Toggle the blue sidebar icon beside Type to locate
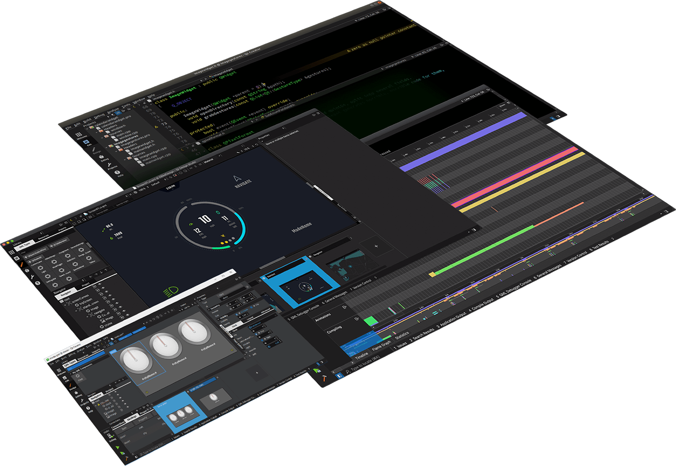Image resolution: width=676 pixels, height=466 pixels. tap(339, 376)
